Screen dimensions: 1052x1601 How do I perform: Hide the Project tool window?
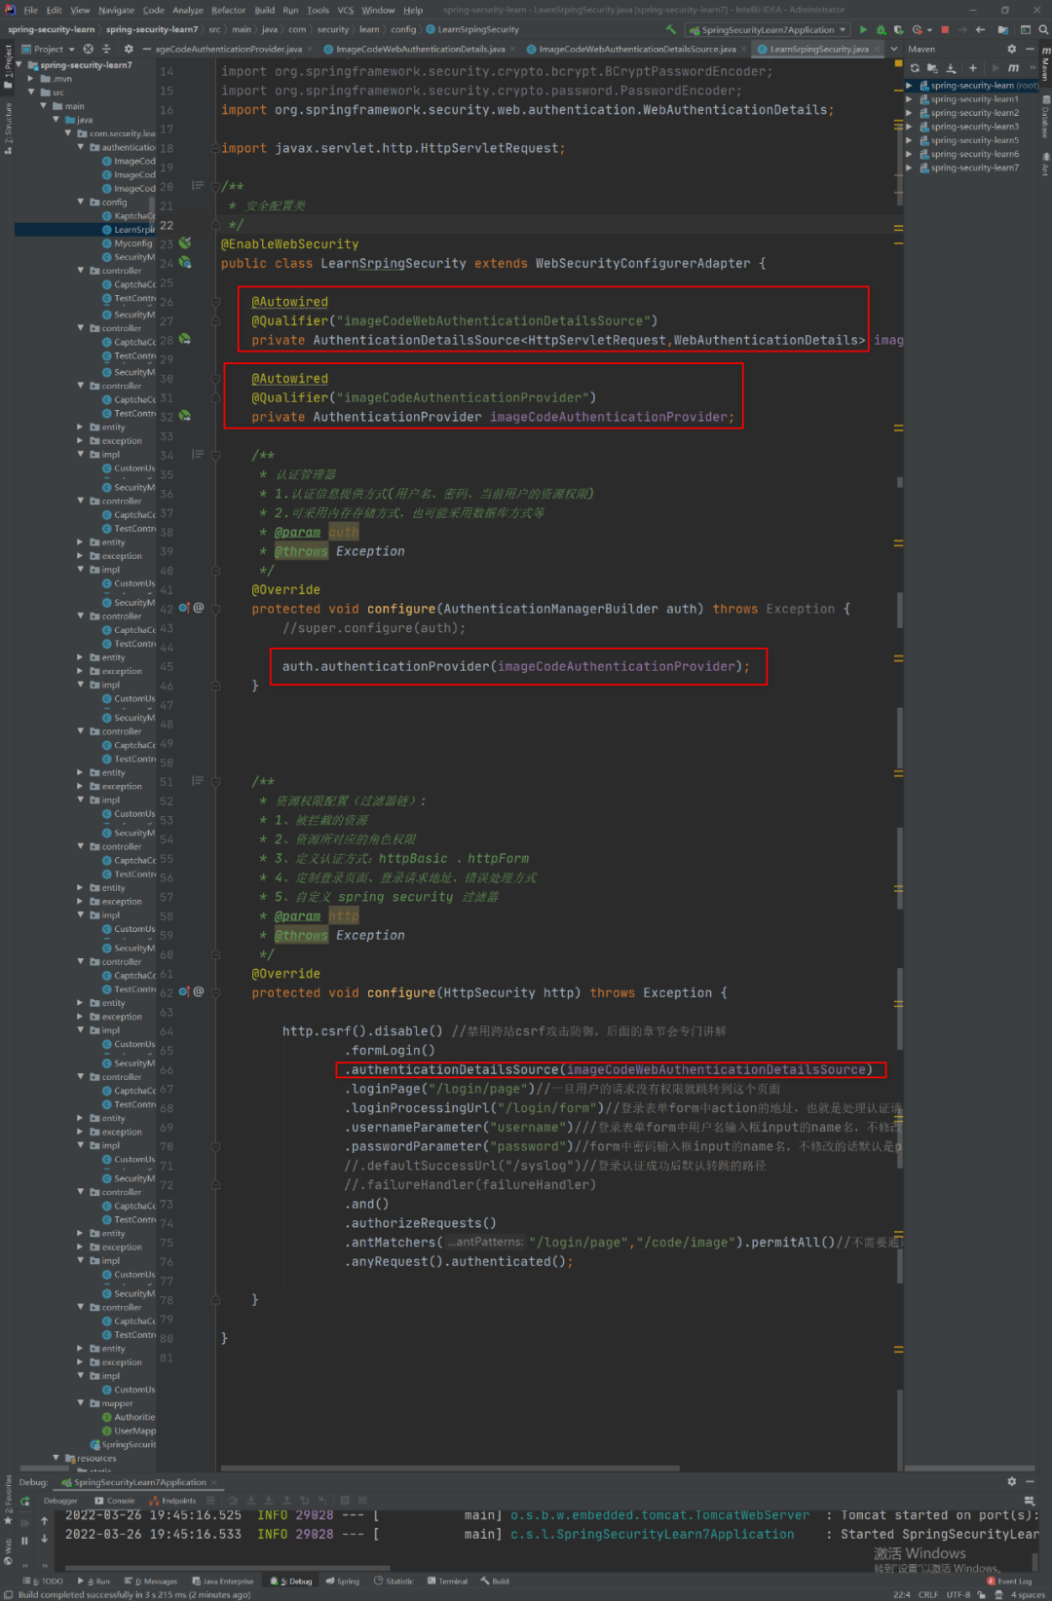pos(146,49)
